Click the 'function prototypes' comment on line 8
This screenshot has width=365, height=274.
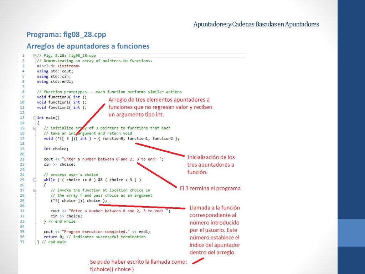pyautogui.click(x=109, y=92)
